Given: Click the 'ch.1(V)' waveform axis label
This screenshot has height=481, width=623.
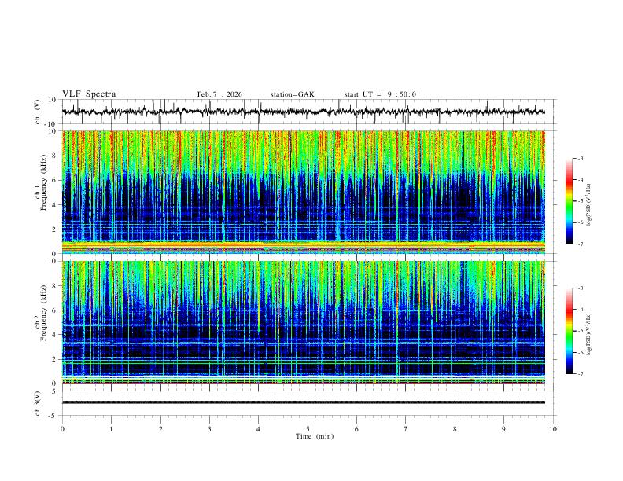Looking at the screenshot, I should pos(38,112).
